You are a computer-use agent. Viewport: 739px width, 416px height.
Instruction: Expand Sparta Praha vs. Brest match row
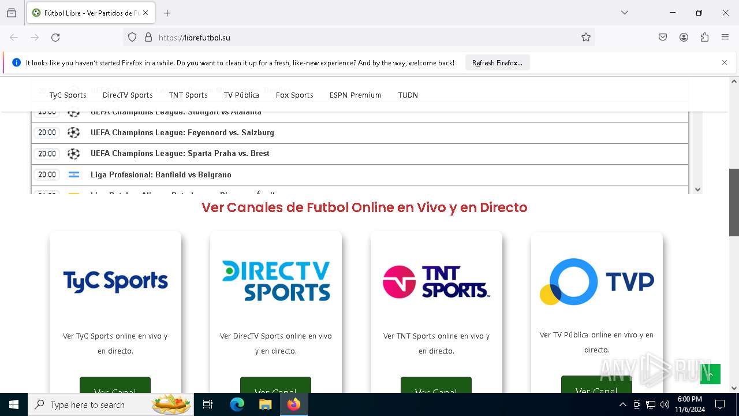click(360, 154)
